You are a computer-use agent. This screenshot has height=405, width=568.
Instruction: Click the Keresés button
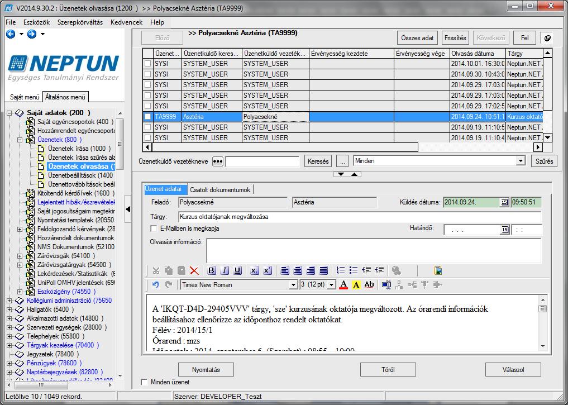(318, 161)
